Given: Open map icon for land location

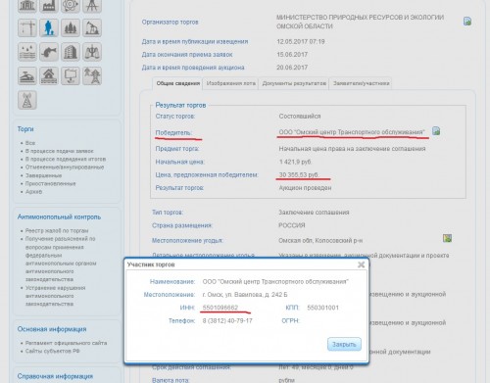Looking at the screenshot, I should (447, 238).
